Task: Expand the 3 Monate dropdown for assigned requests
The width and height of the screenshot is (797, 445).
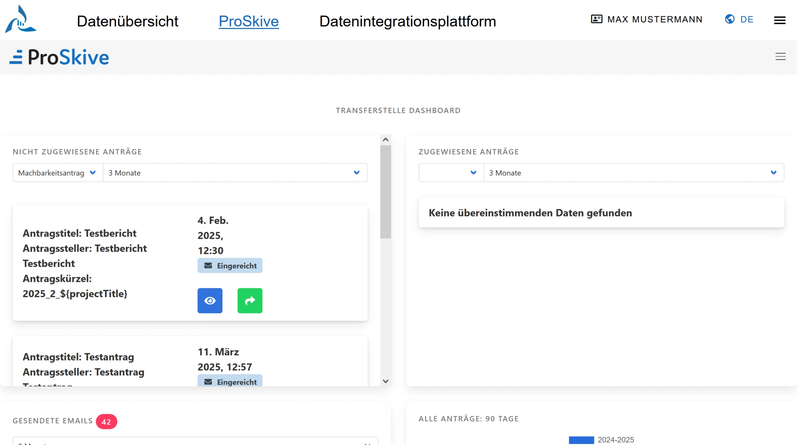Action: pos(633,173)
